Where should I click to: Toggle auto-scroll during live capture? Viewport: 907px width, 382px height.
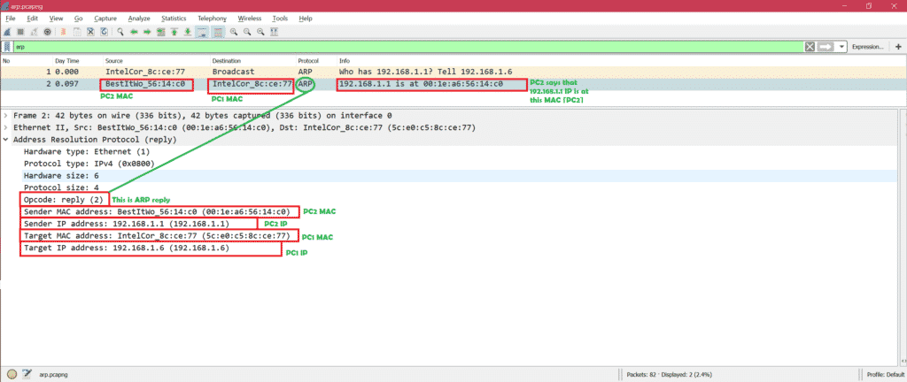point(203,32)
